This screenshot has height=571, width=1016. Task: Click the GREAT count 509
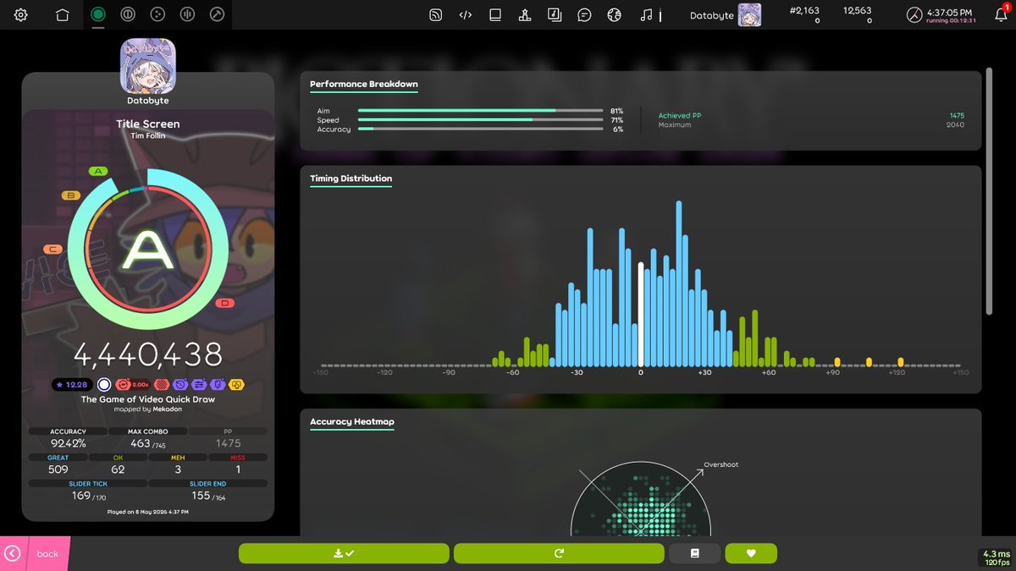point(58,469)
